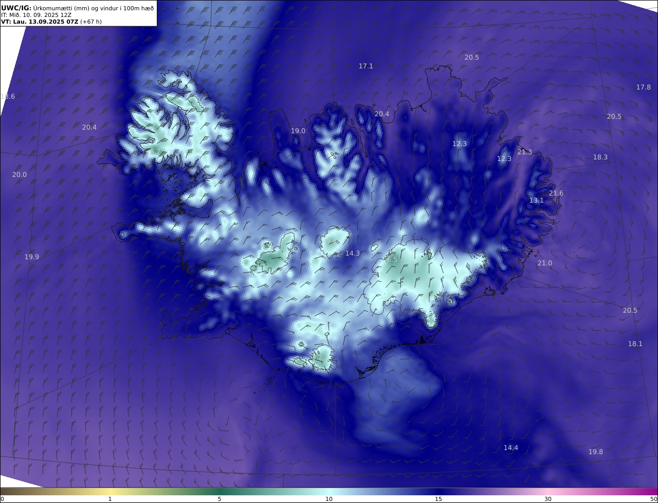
Task: Click the 14.3 value in central Iceland
Action: click(x=353, y=254)
